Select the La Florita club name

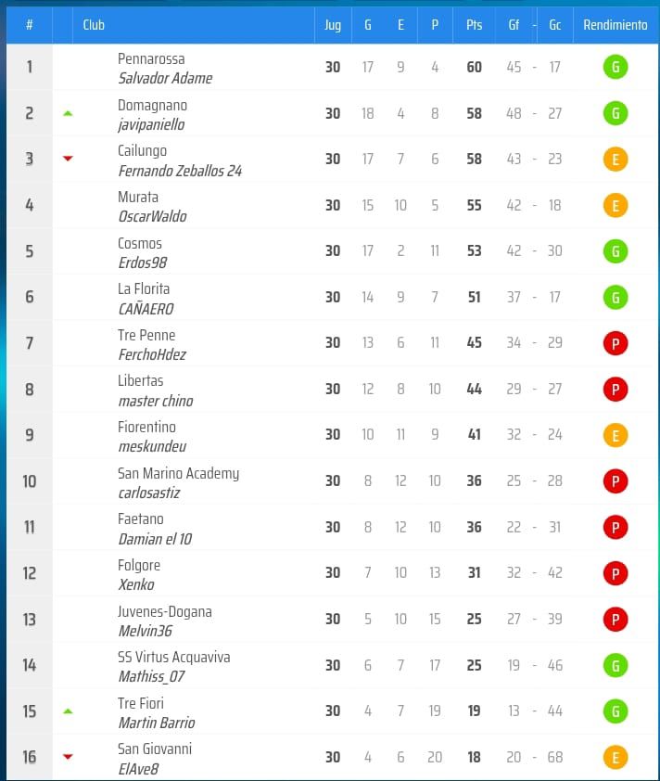click(144, 288)
